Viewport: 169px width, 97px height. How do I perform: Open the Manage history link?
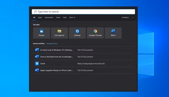point(52,44)
